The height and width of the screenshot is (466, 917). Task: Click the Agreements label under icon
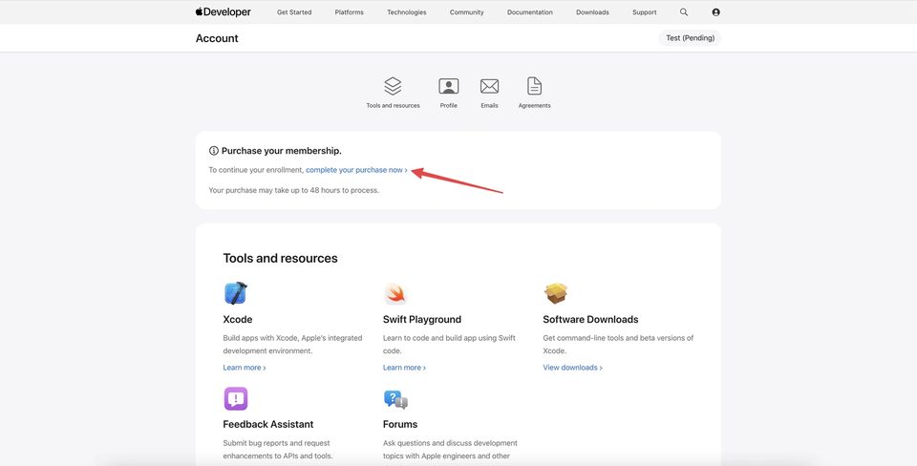[x=535, y=106]
